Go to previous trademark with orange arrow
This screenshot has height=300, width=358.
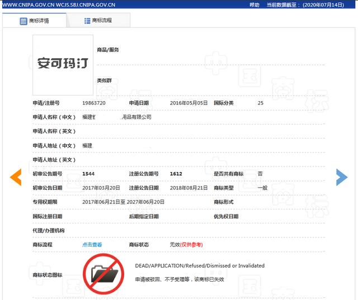point(16,177)
